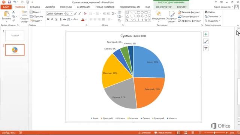Click the chart elements plus button
Screen dimensions: 240x135
pyautogui.click(x=206, y=34)
